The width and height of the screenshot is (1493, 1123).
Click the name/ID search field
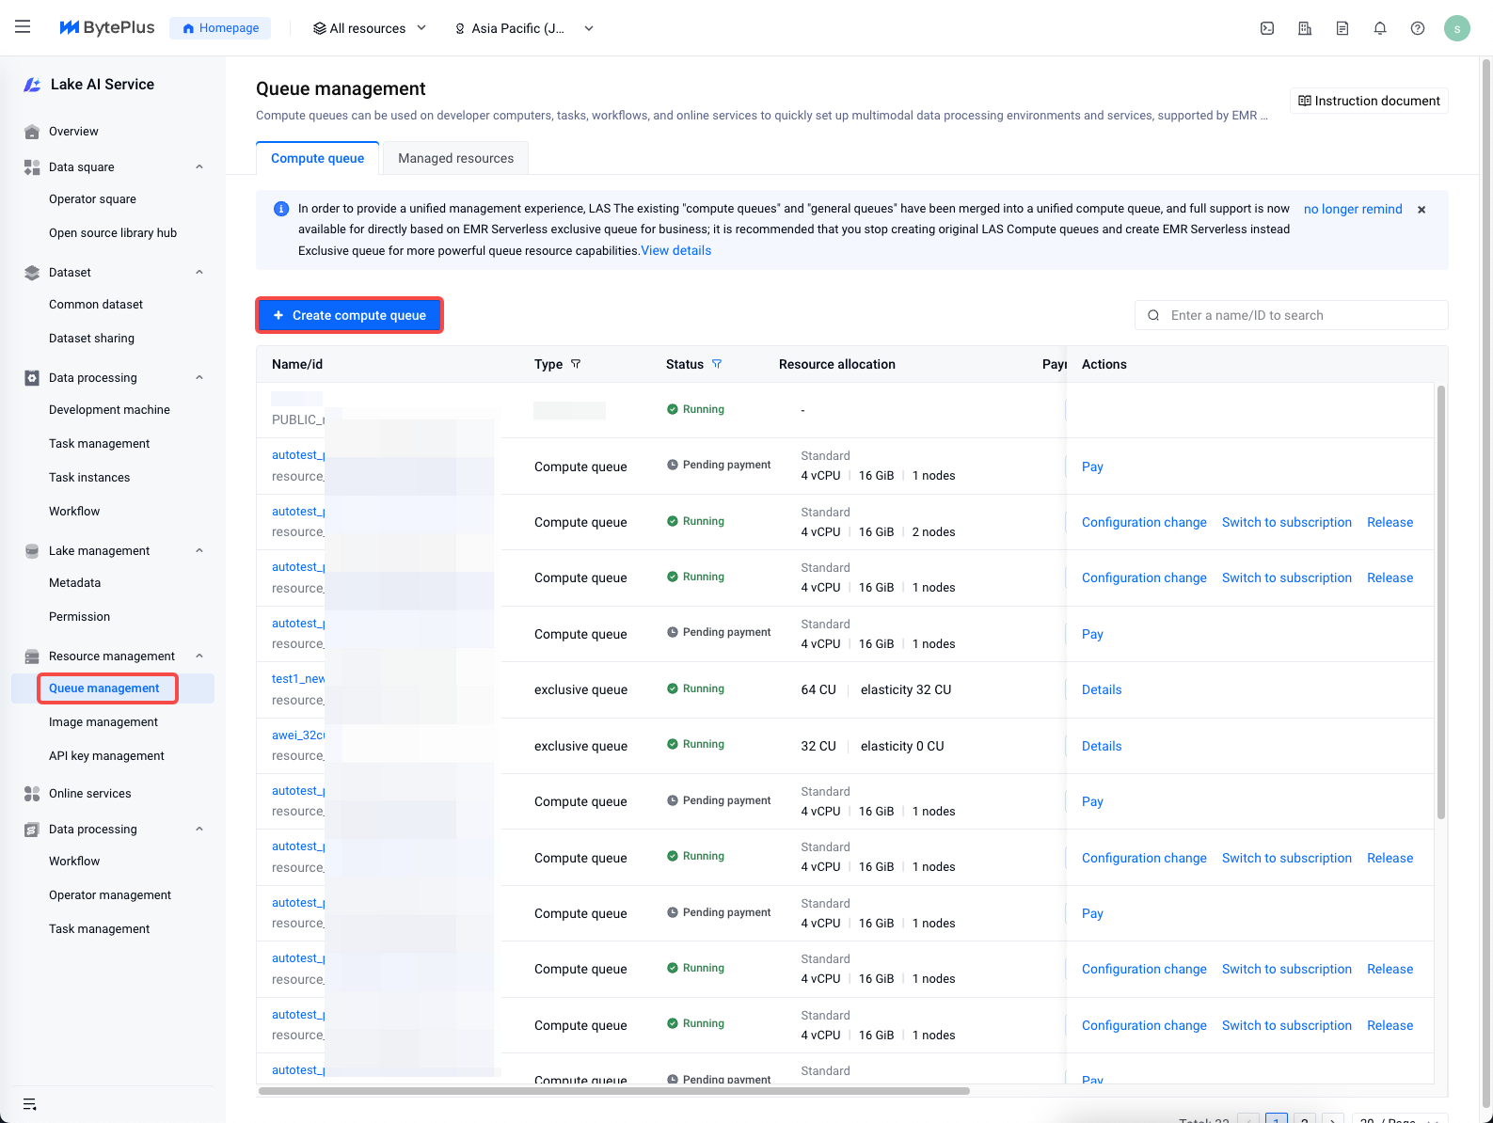pyautogui.click(x=1298, y=315)
